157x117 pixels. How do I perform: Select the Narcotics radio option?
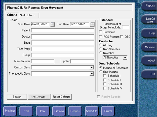pos(101,53)
